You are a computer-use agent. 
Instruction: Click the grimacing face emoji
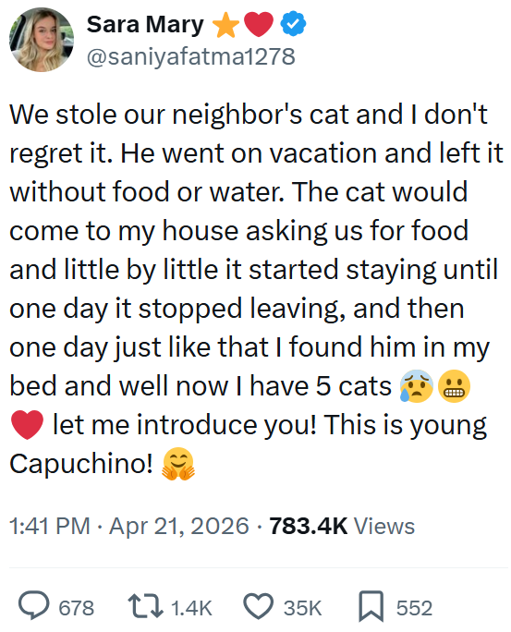click(x=454, y=385)
